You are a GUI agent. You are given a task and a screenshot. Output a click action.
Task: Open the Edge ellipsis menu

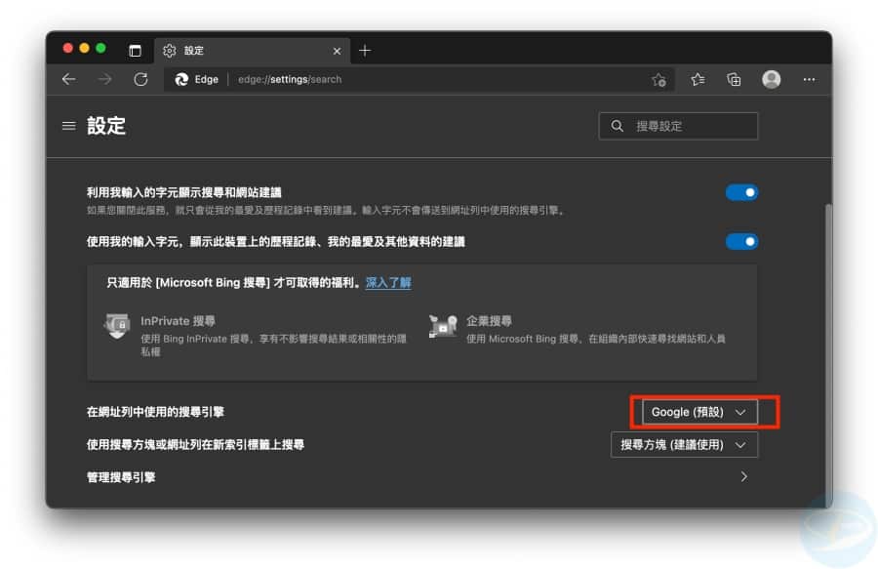tap(809, 80)
